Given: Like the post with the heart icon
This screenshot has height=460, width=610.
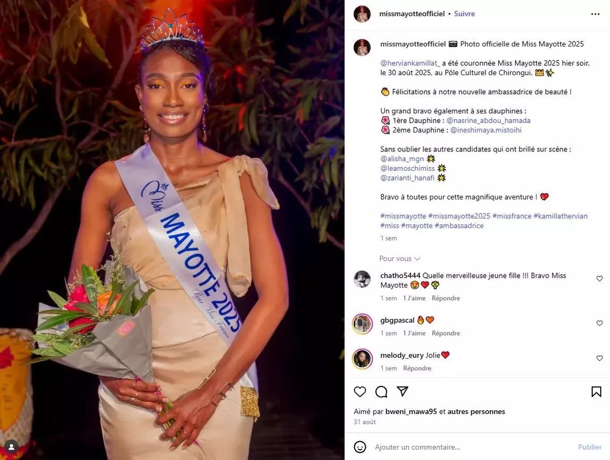Looking at the screenshot, I should point(360,391).
